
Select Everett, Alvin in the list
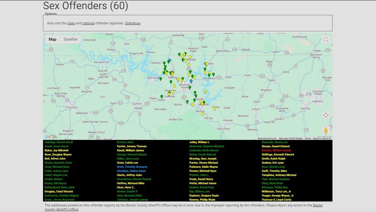(125, 142)
